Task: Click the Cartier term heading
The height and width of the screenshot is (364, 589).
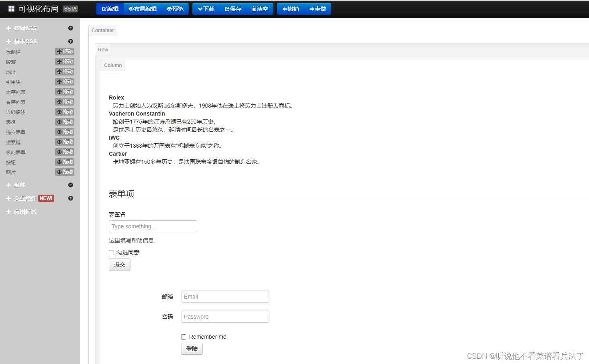Action: tap(118, 154)
